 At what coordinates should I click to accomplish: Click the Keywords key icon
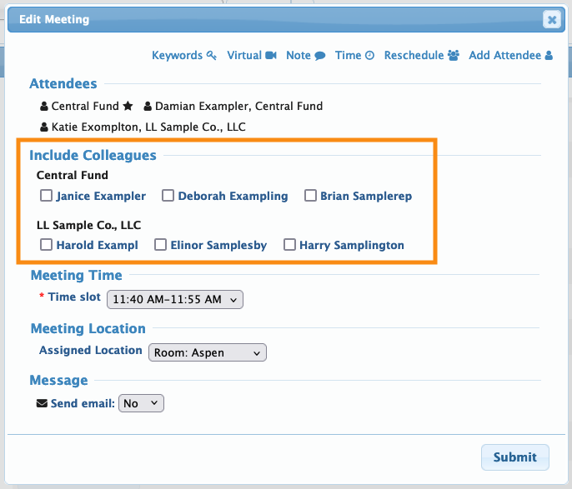[x=211, y=56]
